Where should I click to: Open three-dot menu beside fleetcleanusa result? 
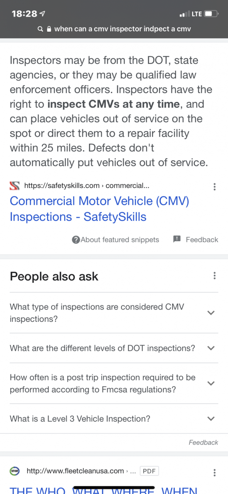214,472
